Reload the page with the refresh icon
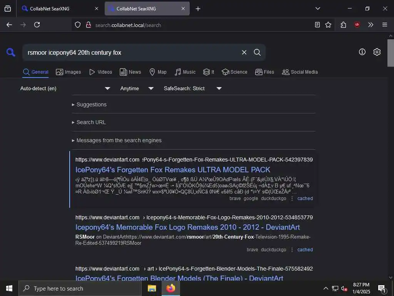Image resolution: width=394 pixels, height=296 pixels. (x=37, y=25)
